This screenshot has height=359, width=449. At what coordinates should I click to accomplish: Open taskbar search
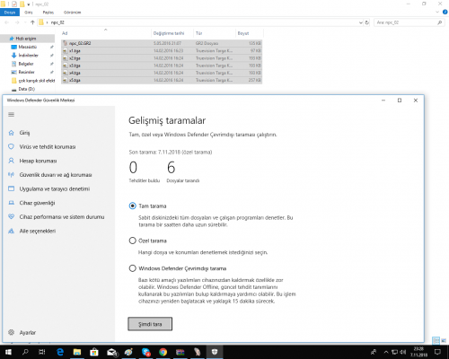25,352
